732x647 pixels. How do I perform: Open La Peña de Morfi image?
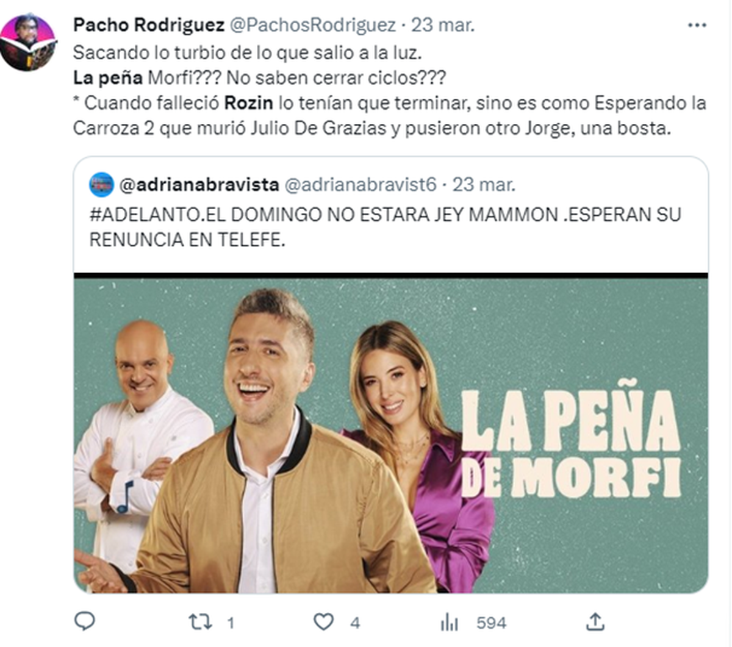[391, 434]
